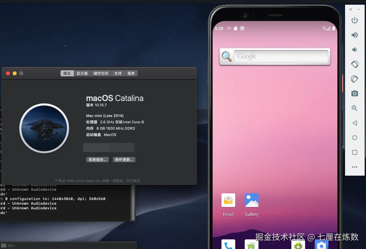Click the '版本 10.15.7' version text

(x=96, y=105)
